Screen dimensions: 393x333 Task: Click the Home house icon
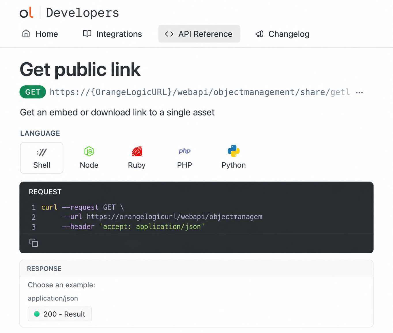26,34
